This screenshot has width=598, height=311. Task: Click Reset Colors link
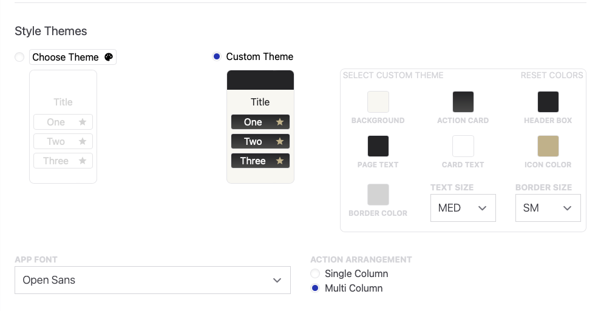click(x=551, y=75)
